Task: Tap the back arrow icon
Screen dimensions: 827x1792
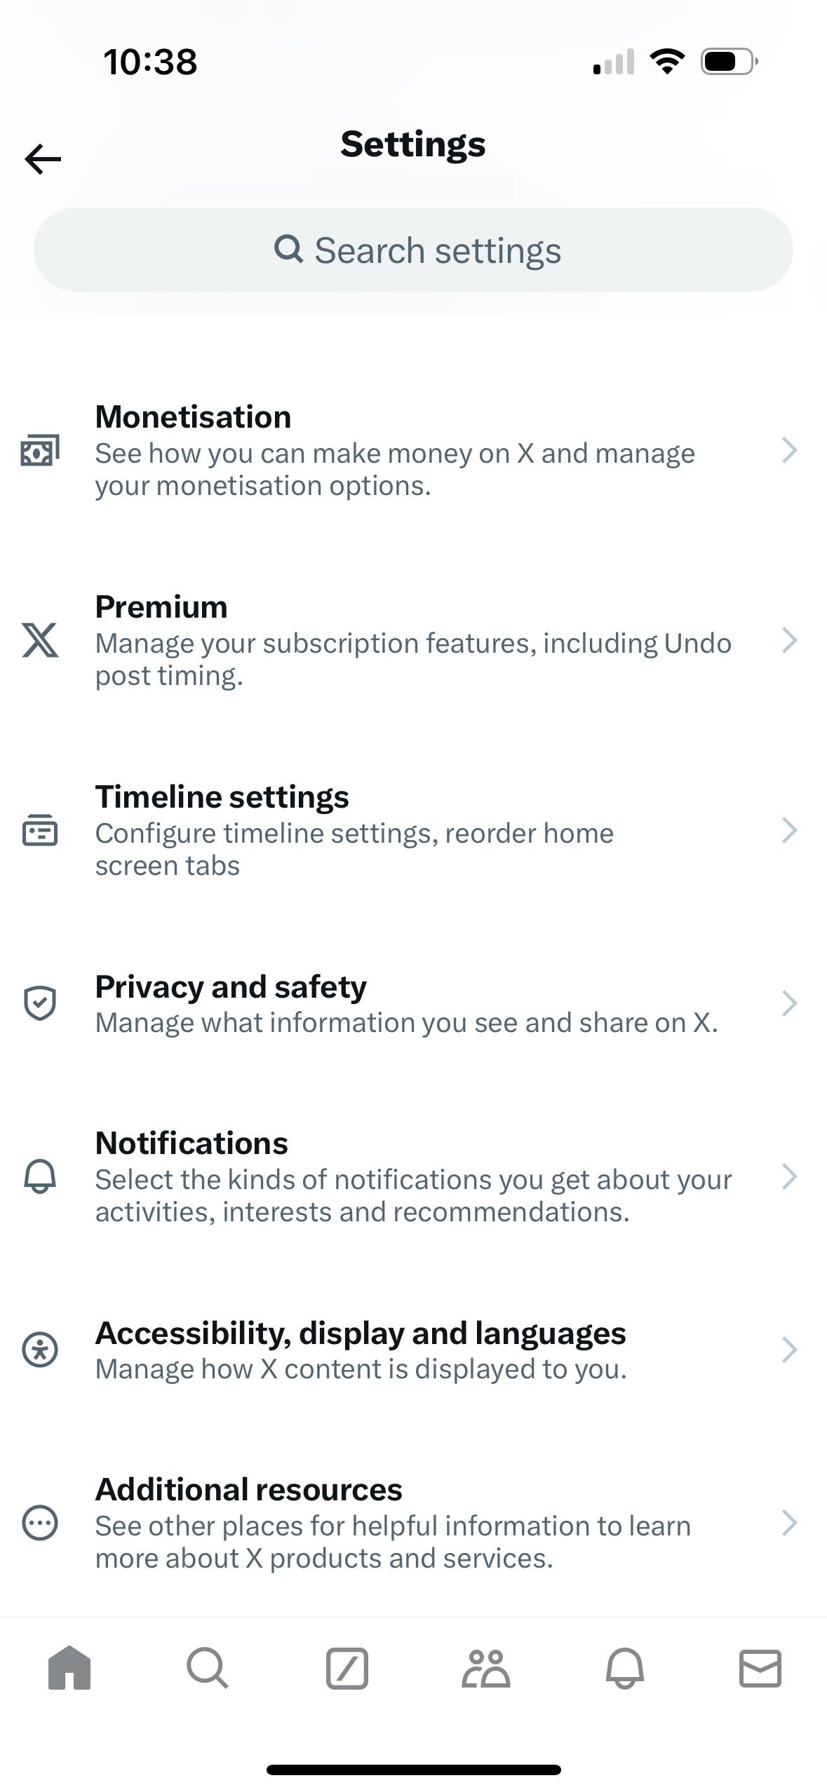Action: pos(43,158)
